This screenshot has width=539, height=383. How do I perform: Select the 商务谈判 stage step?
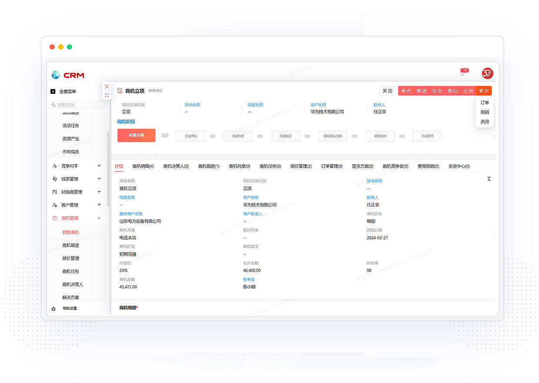click(380, 136)
